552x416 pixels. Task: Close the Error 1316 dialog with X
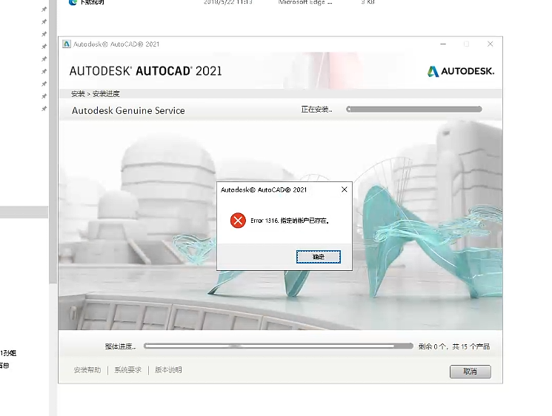click(x=344, y=189)
